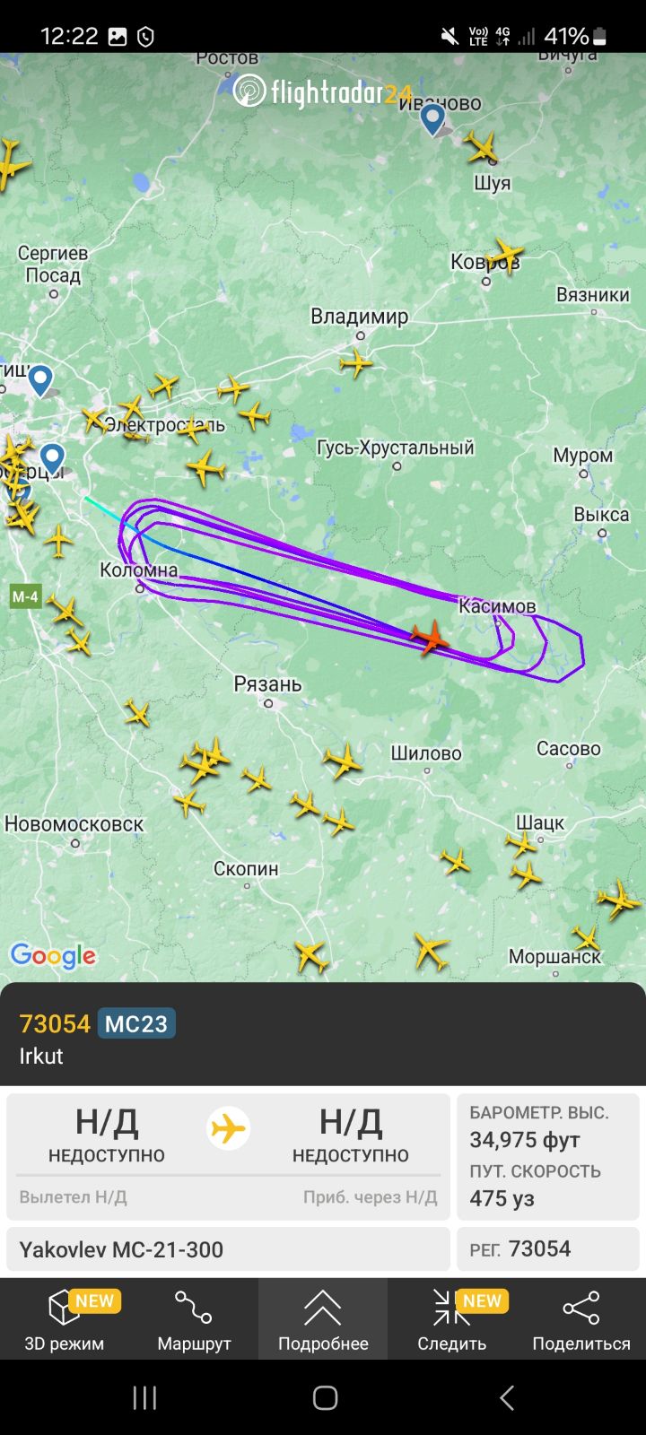This screenshot has width=646, height=1435.
Task: Enable Следить follow mode
Action: tap(452, 1319)
